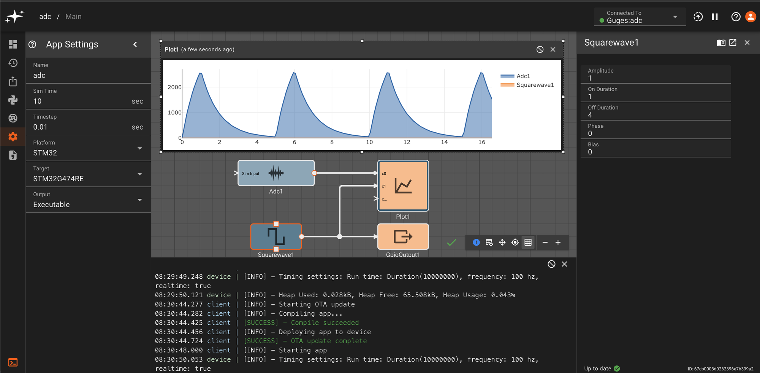Toggle the canvas grid display

[528, 243]
